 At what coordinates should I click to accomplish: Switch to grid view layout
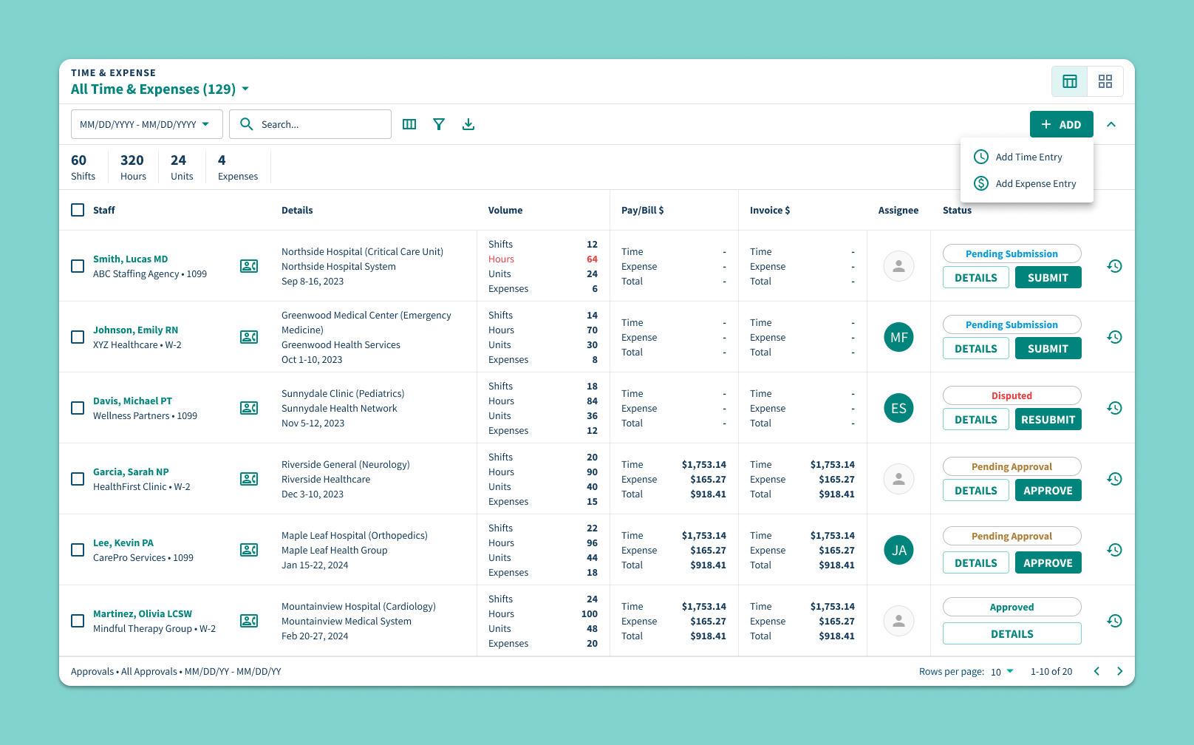click(x=1105, y=81)
